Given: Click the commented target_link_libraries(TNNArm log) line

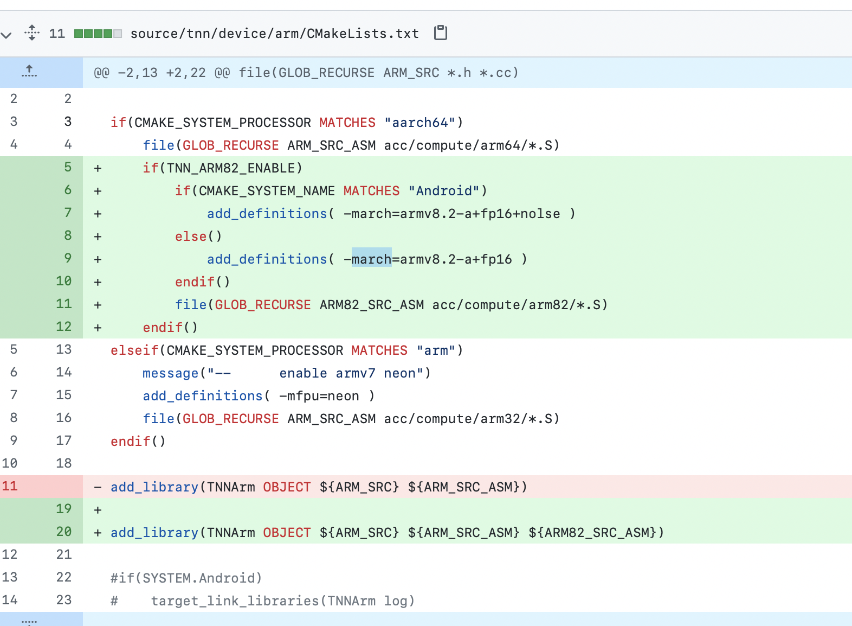Looking at the screenshot, I should point(263,601).
